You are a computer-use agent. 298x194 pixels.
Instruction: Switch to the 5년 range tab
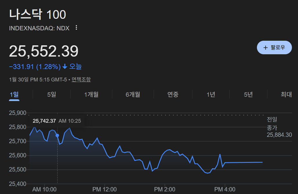[248, 94]
